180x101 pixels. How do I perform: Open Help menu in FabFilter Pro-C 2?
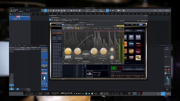coord(120,28)
